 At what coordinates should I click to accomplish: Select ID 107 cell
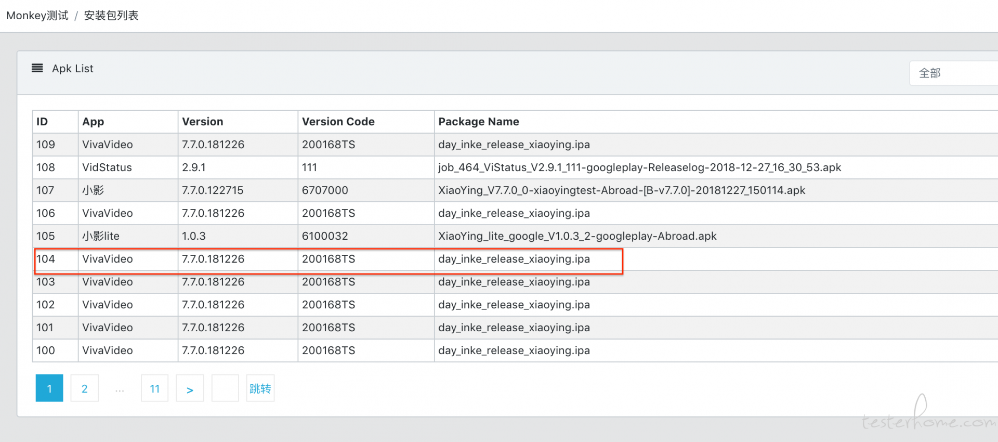pos(55,190)
